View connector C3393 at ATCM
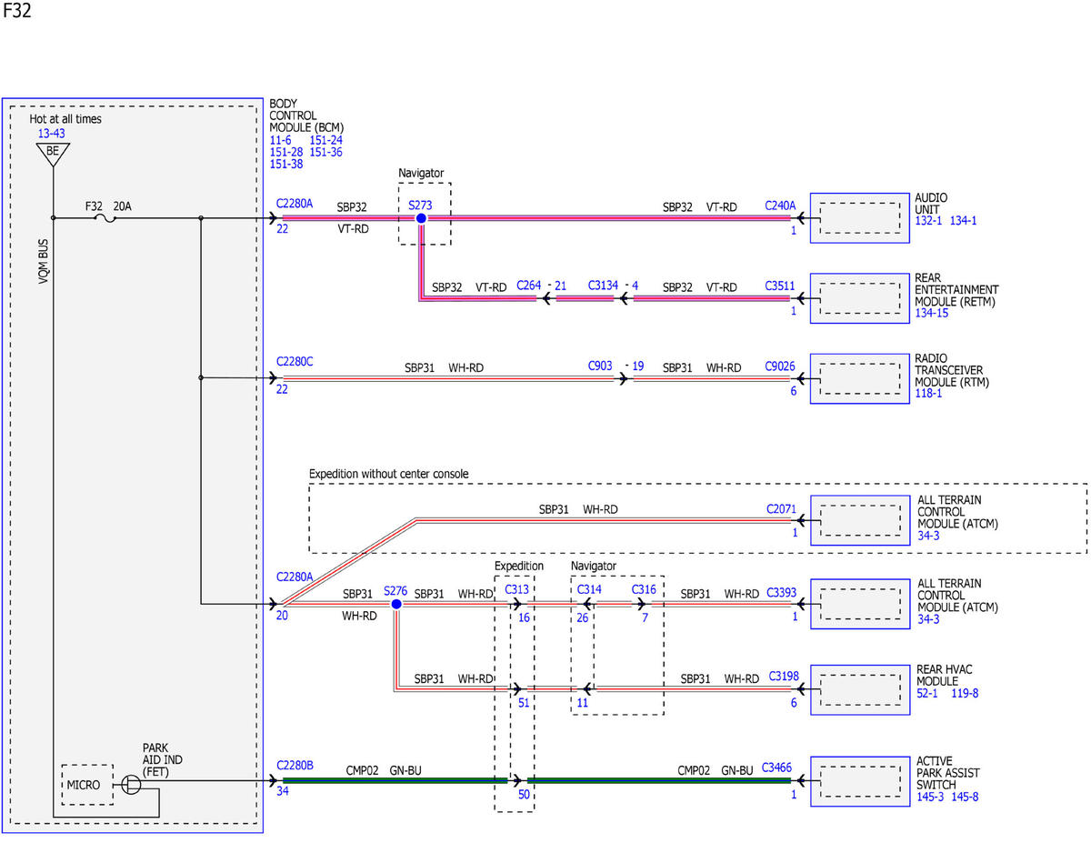Screen dimensions: 1091x843 (x=781, y=593)
